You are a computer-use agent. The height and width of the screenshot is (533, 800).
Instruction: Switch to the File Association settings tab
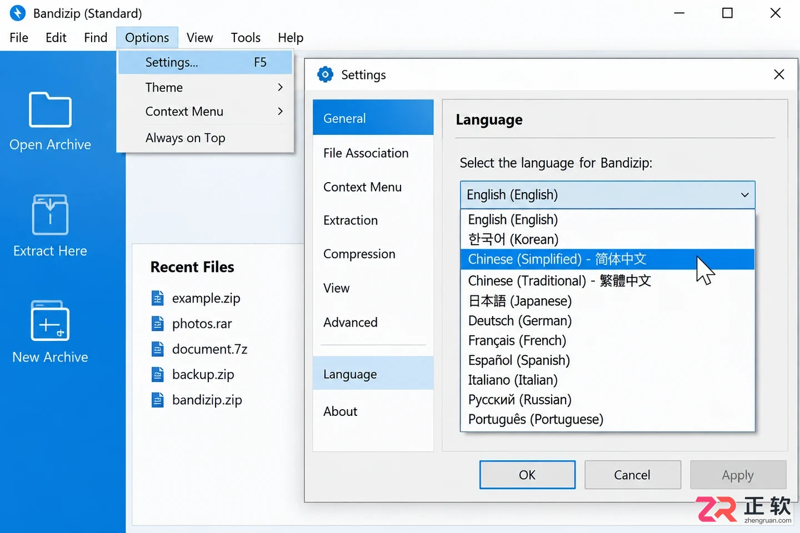click(373, 153)
